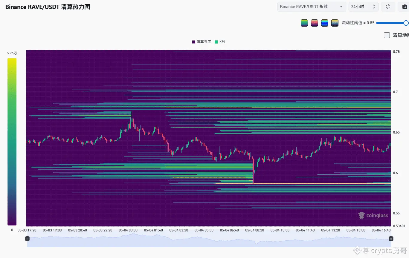Screen dimensions: 409x258
Task: Click the 05-04 15:00 time axis label
Action: [356, 230]
